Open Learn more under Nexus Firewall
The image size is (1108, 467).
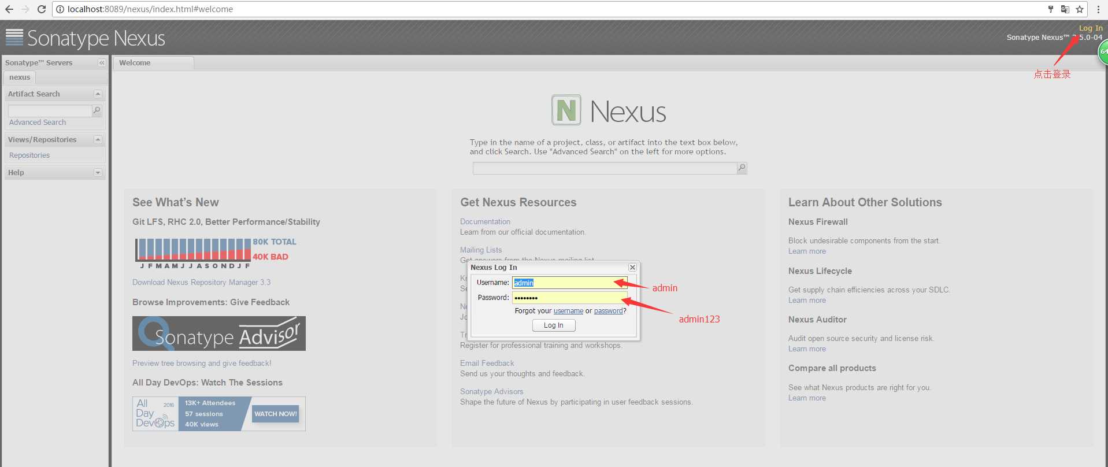[x=807, y=251]
